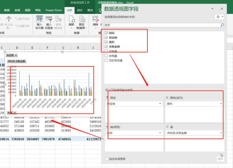Screen dimensions: 233x168
Task: Toggle the 时间 field checkbox
Action: [x=106, y=33]
